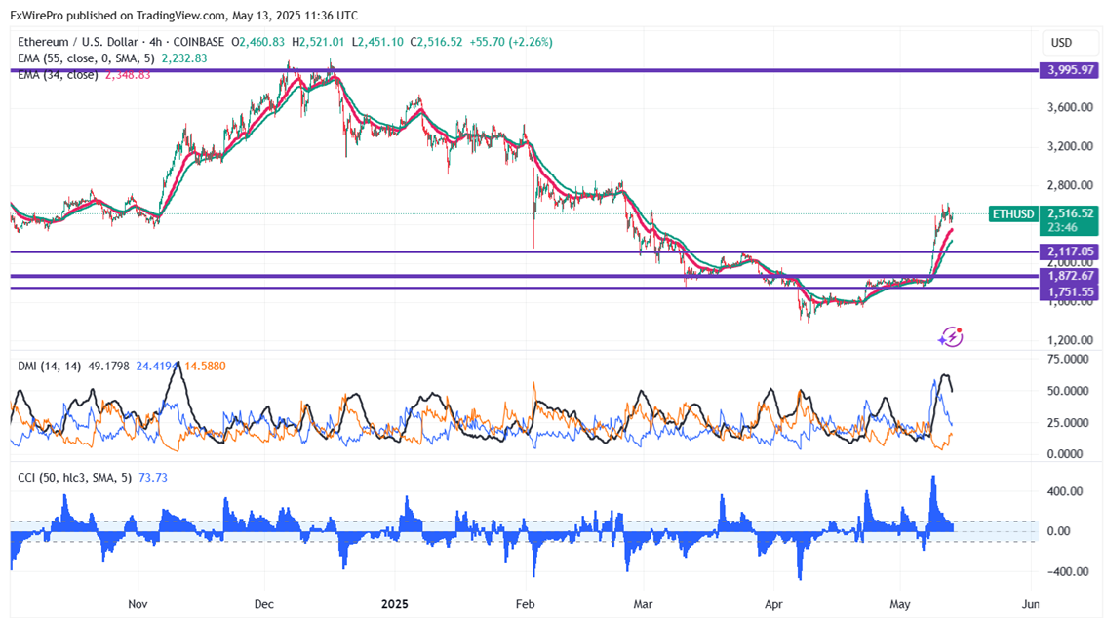Click the low price L2,451.10
The height and width of the screenshot is (618, 1105).
377,42
